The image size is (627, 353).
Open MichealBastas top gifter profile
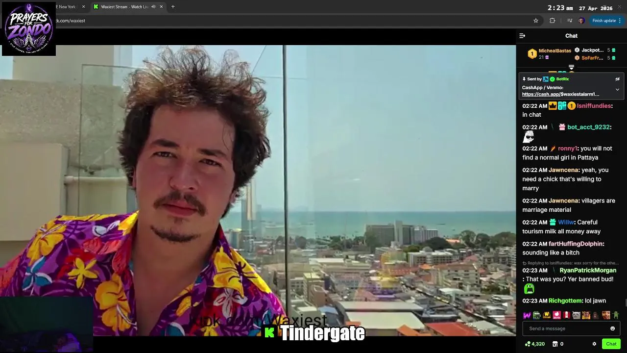(555, 50)
